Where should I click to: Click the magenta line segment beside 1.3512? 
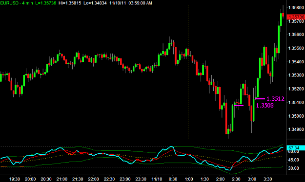coord(260,99)
